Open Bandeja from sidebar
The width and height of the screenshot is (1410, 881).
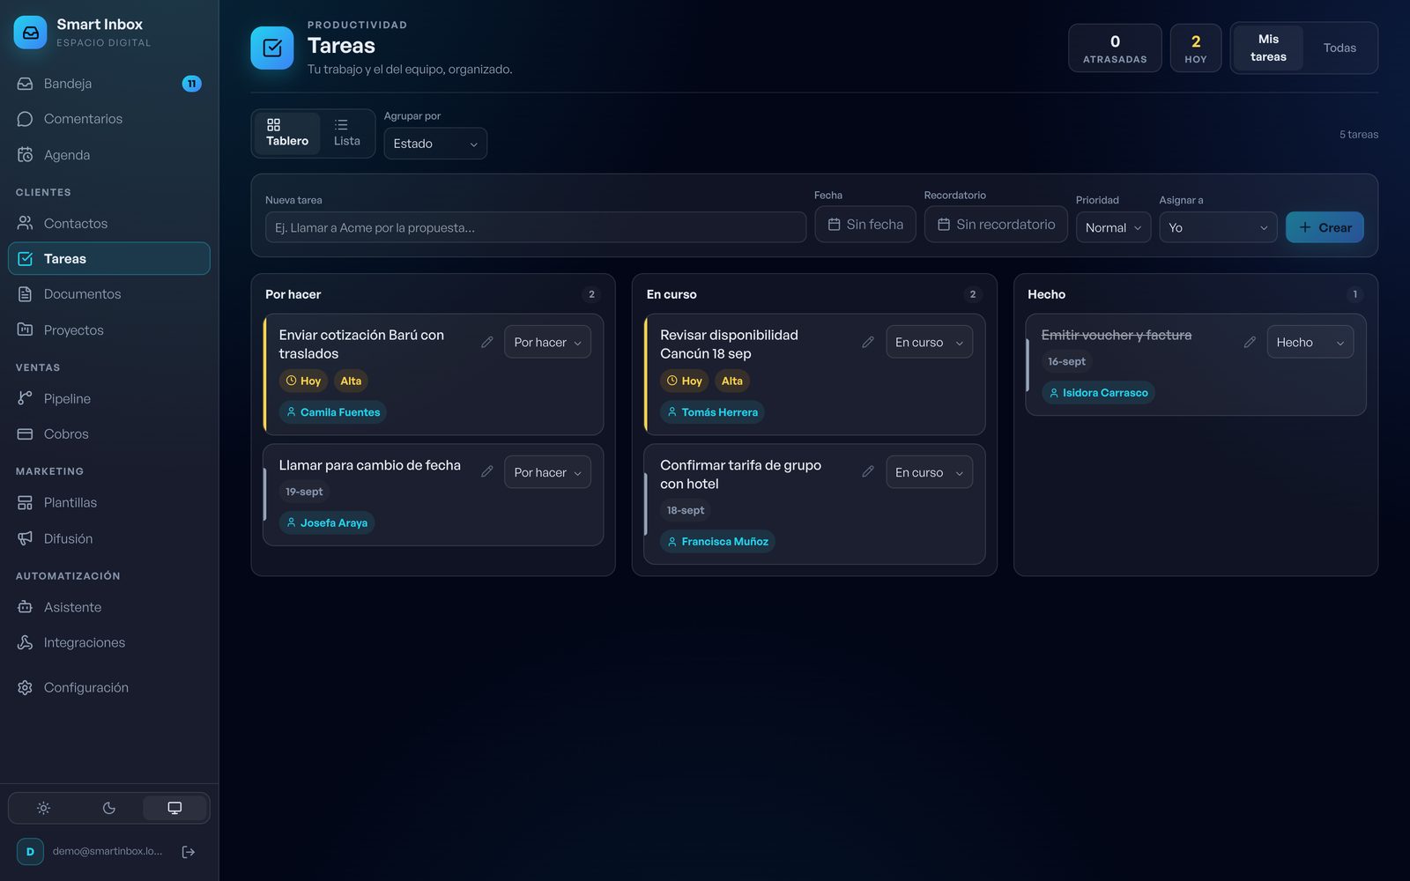109,84
